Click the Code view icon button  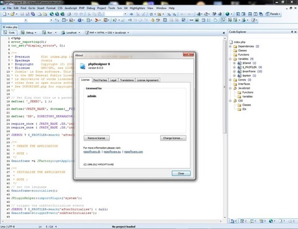9,33
